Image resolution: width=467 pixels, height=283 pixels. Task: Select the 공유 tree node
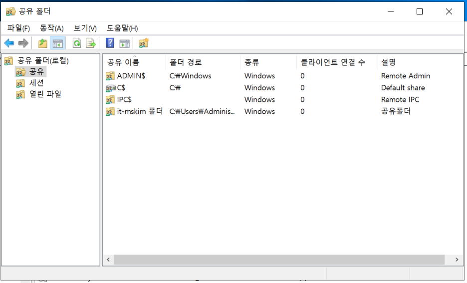pos(36,72)
